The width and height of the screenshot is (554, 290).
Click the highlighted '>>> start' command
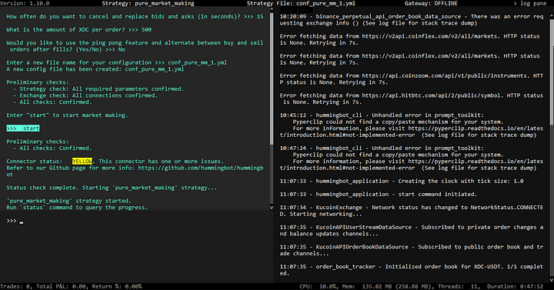pos(23,128)
